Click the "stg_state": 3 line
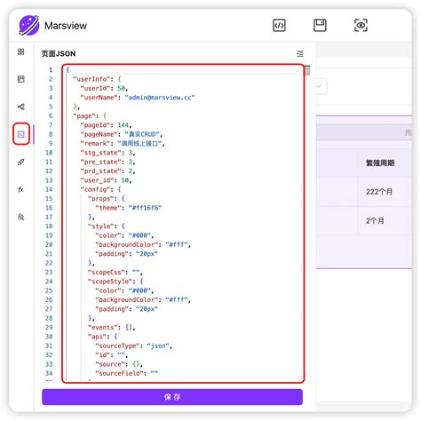 click(x=107, y=153)
